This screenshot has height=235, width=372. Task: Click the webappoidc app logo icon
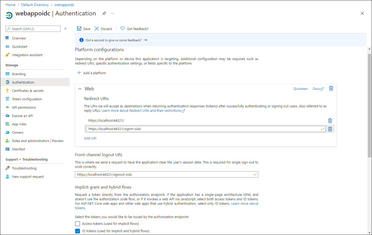point(9,15)
